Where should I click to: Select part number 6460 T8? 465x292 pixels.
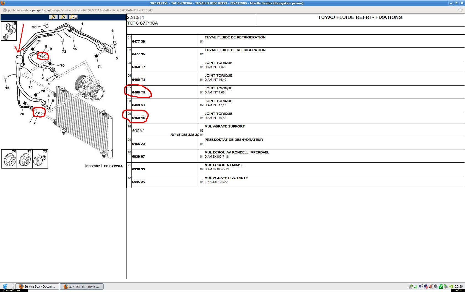click(x=138, y=80)
